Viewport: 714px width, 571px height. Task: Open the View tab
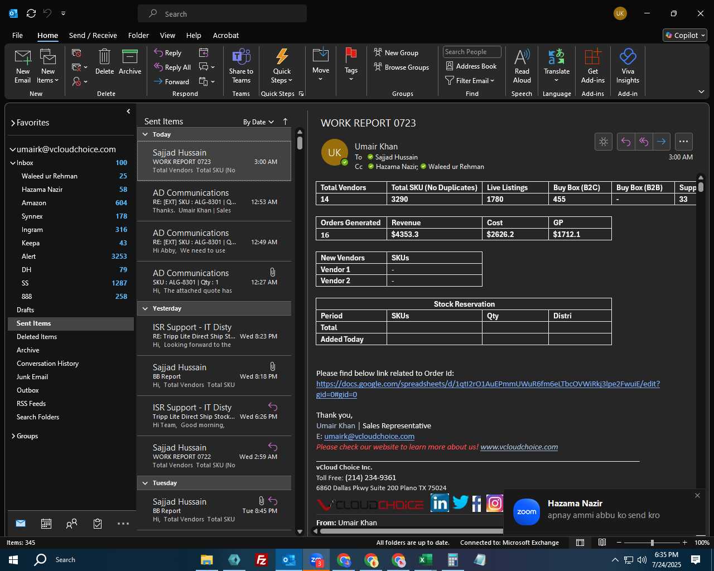(167, 35)
